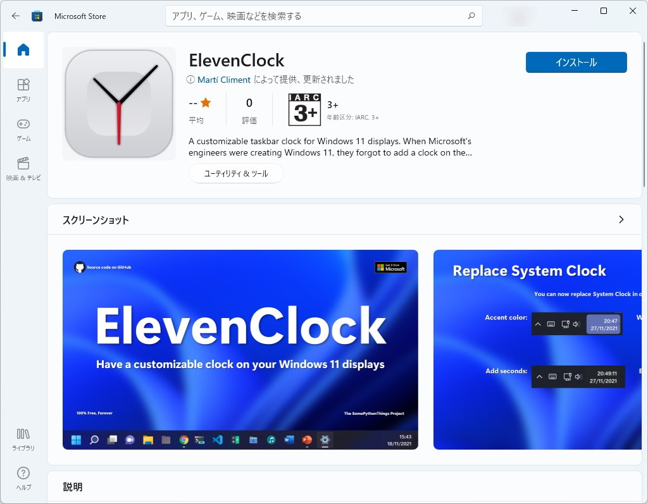Click the info icon next to Martí Climent

(x=192, y=80)
